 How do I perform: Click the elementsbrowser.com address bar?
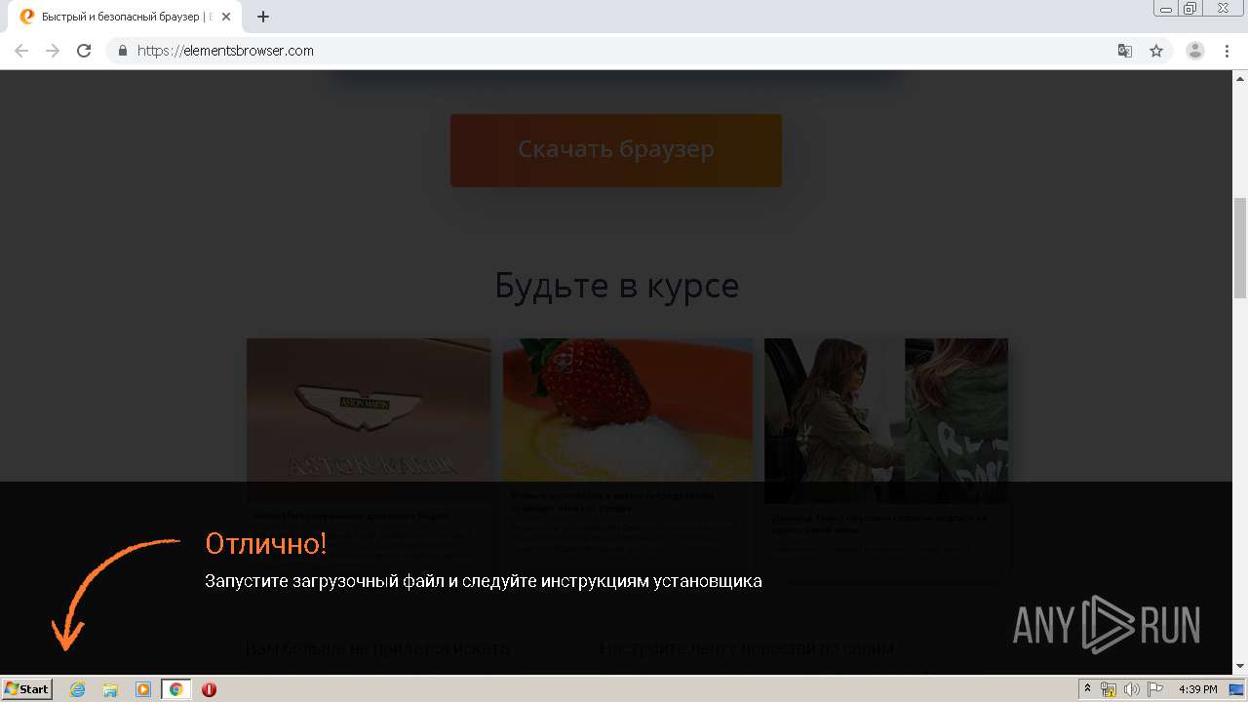[x=614, y=51]
